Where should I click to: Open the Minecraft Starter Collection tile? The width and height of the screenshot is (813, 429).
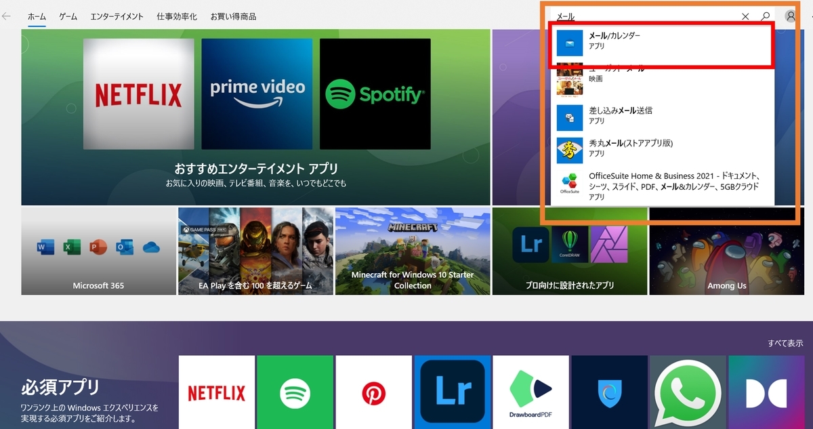click(x=413, y=251)
